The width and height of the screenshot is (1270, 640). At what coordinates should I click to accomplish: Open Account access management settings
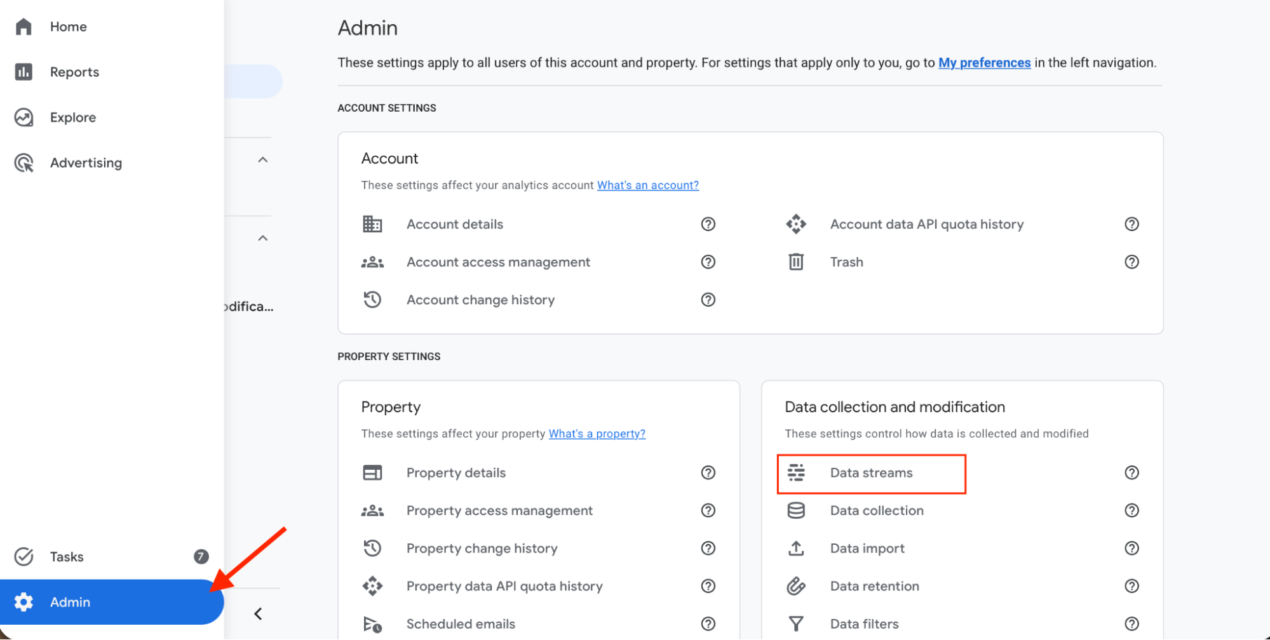(x=498, y=262)
